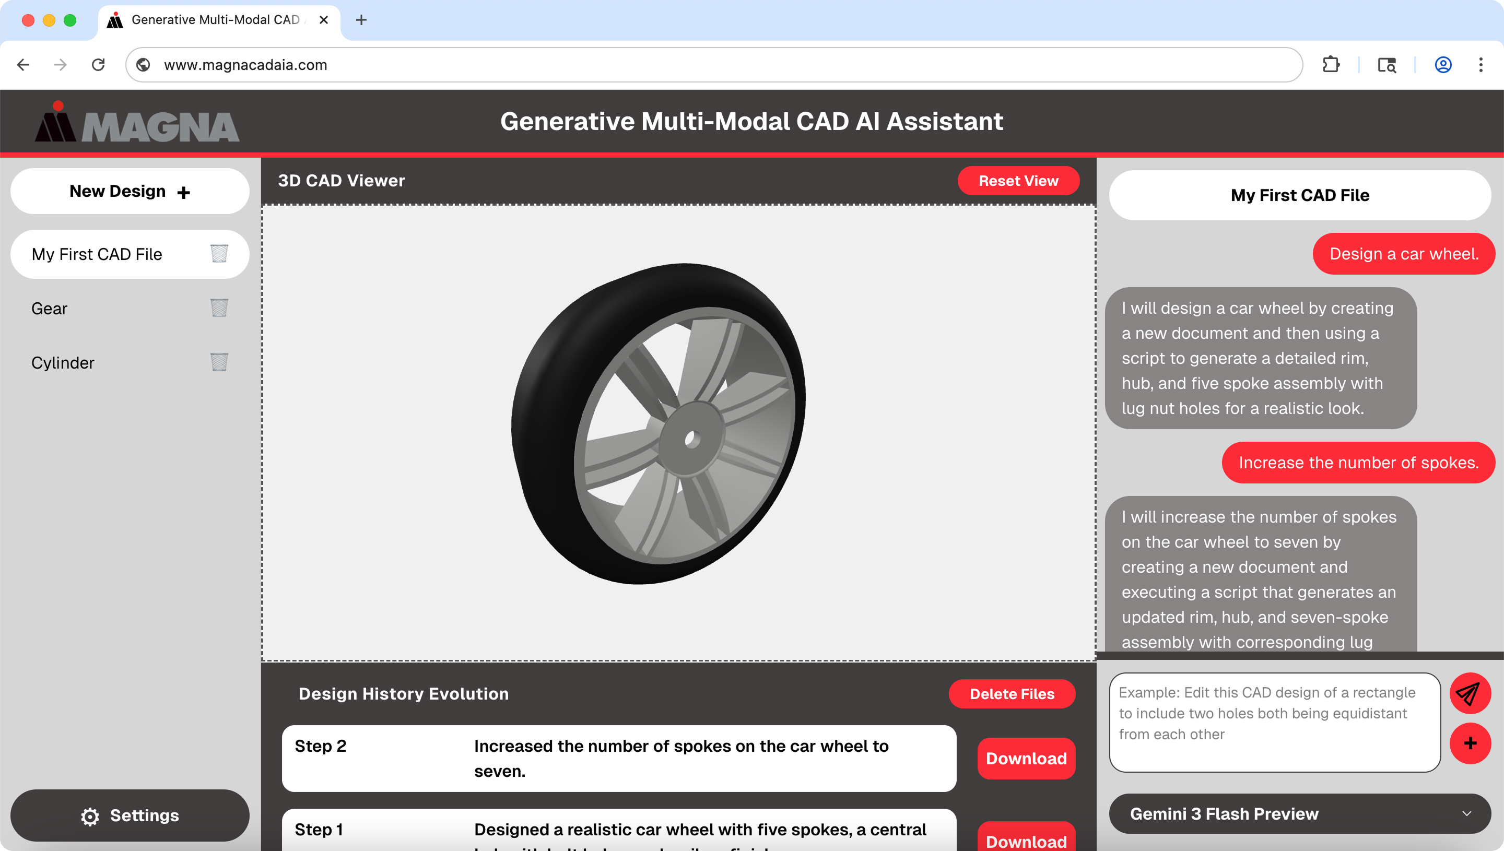This screenshot has width=1504, height=851.
Task: Start a New Design
Action: (x=130, y=191)
